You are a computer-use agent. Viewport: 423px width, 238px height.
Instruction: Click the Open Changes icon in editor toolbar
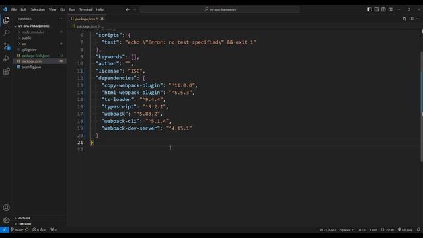coord(404,19)
